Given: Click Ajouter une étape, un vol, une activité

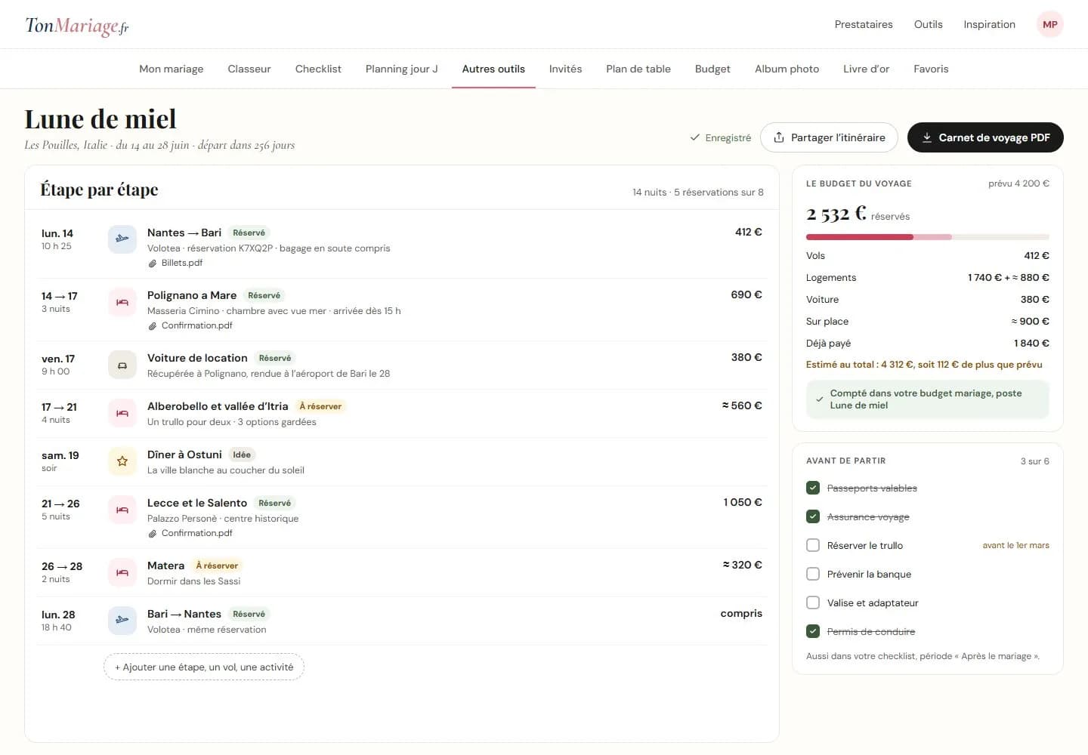Looking at the screenshot, I should pyautogui.click(x=204, y=667).
